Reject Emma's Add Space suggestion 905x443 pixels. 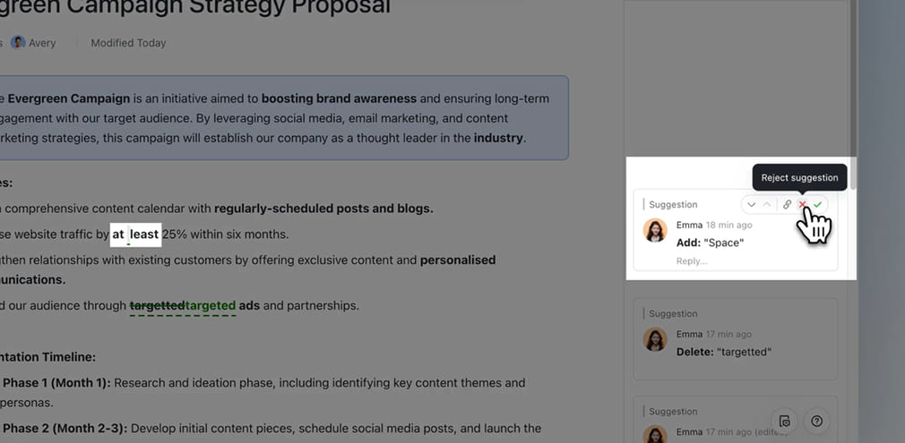(803, 205)
